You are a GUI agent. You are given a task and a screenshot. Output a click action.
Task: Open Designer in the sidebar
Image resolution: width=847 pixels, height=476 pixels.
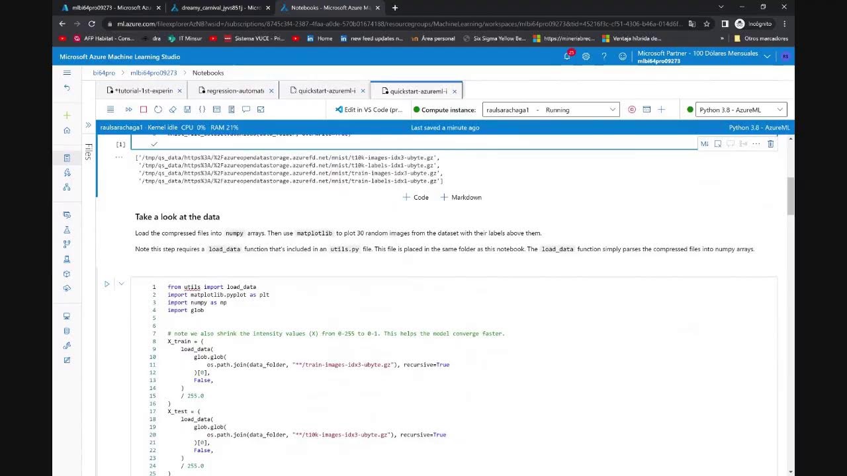point(67,187)
